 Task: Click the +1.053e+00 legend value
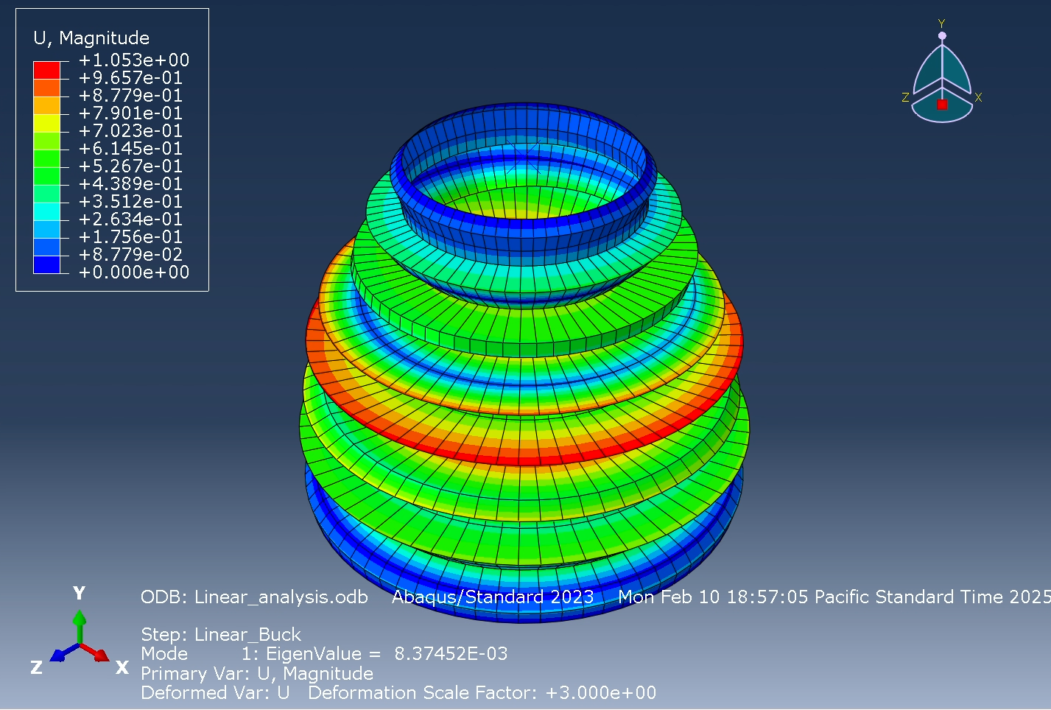(133, 60)
